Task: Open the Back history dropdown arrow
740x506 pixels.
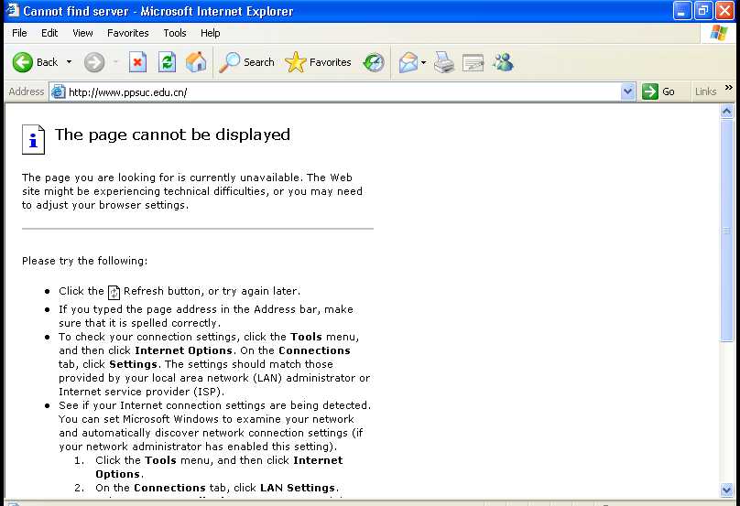Action: click(69, 62)
